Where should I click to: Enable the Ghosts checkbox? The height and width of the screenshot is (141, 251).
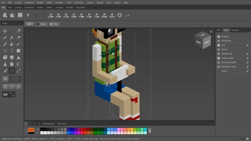click(x=219, y=50)
